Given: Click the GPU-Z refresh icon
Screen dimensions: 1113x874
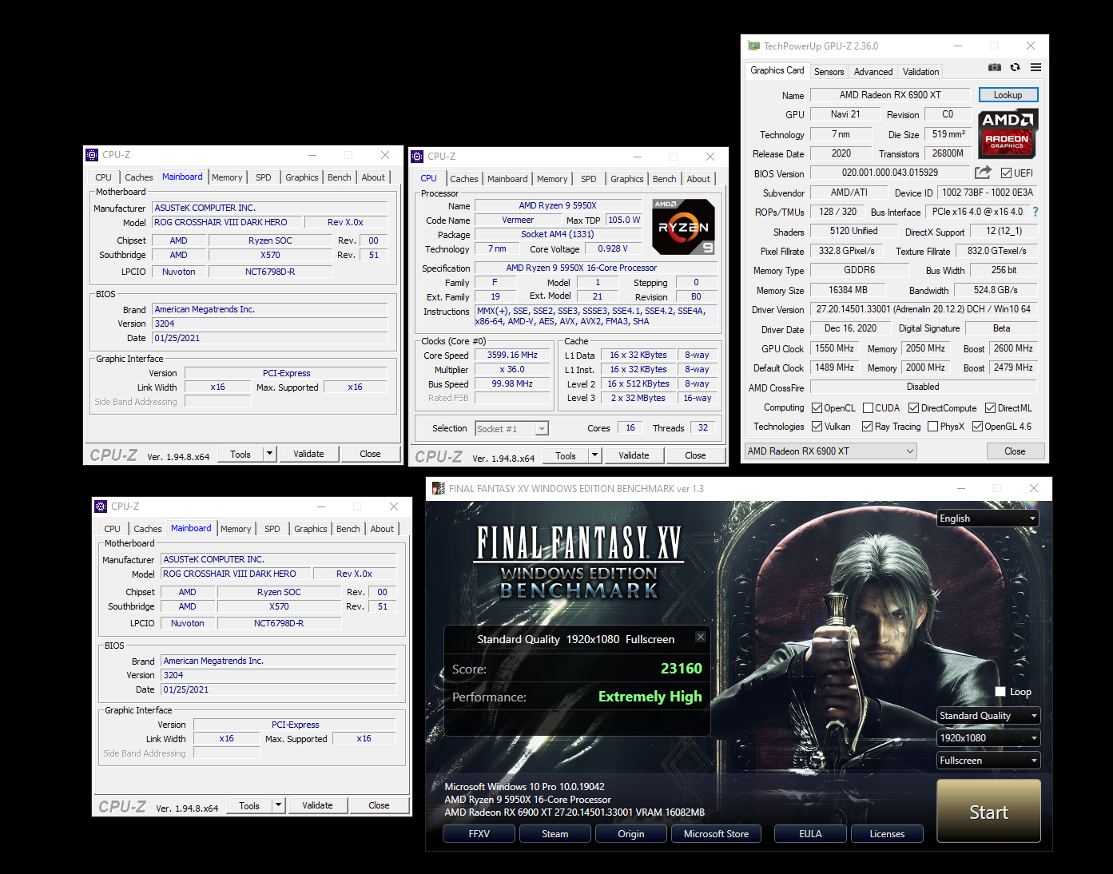Looking at the screenshot, I should click(1015, 68).
